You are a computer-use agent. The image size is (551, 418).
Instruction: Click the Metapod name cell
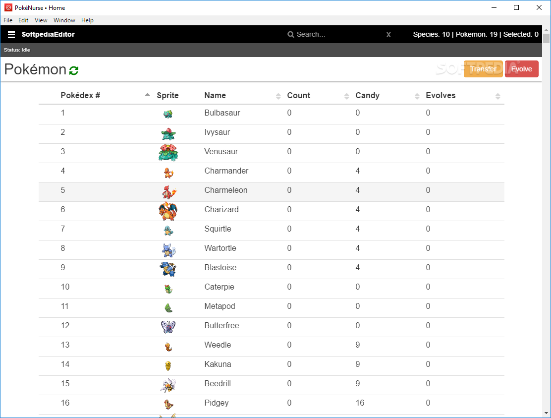pyautogui.click(x=220, y=306)
